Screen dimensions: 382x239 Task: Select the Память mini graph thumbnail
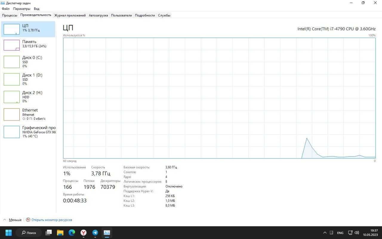[12, 45]
